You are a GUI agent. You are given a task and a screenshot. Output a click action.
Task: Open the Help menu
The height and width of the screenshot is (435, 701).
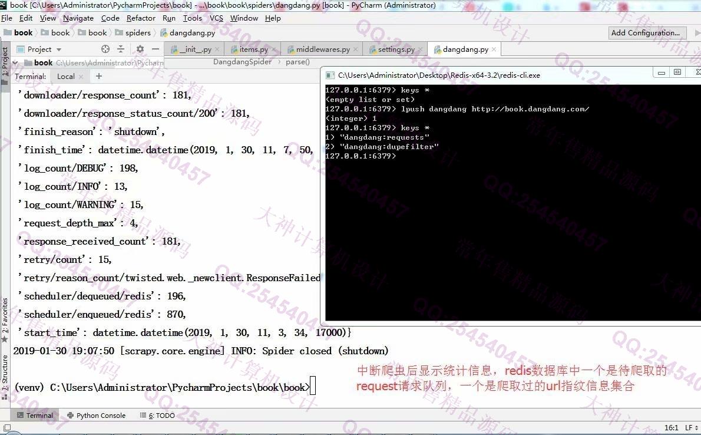pyautogui.click(x=273, y=18)
